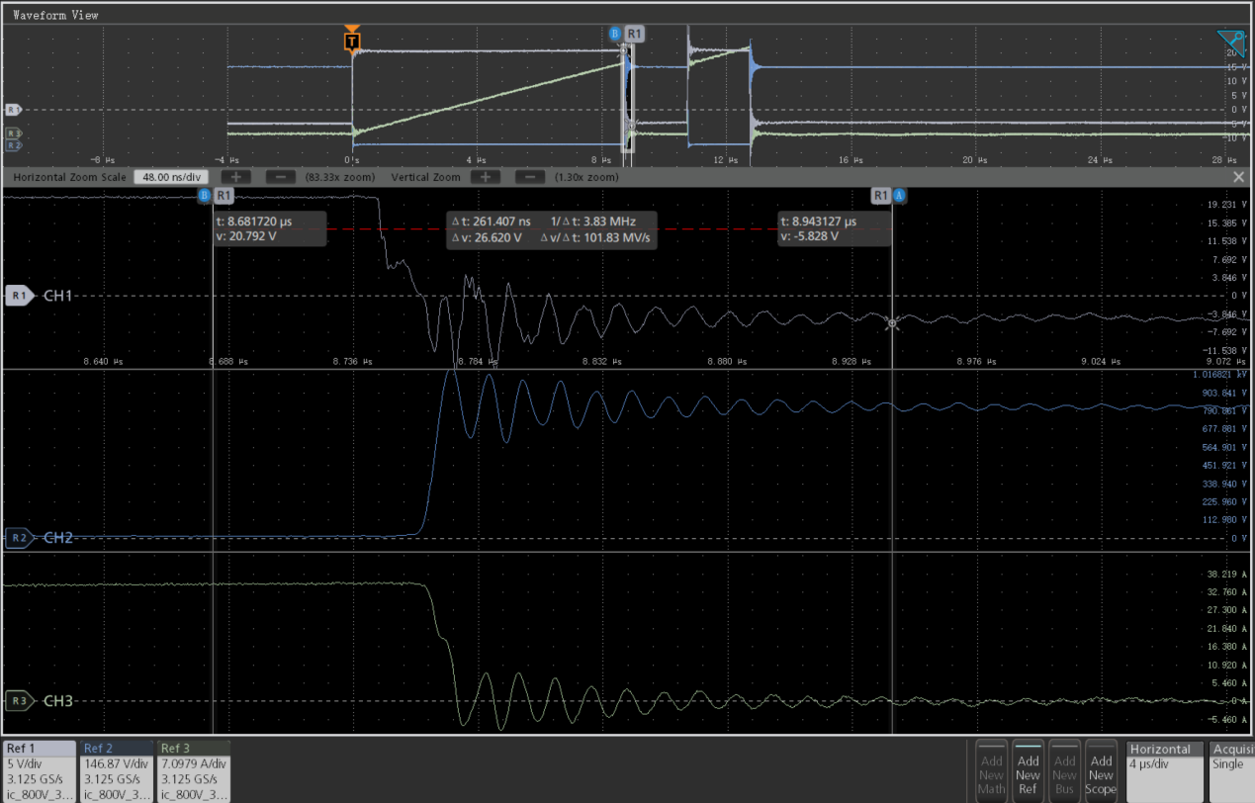1255x803 pixels.
Task: Click the R2 CH2 waveform handle
Action: pyautogui.click(x=18, y=538)
